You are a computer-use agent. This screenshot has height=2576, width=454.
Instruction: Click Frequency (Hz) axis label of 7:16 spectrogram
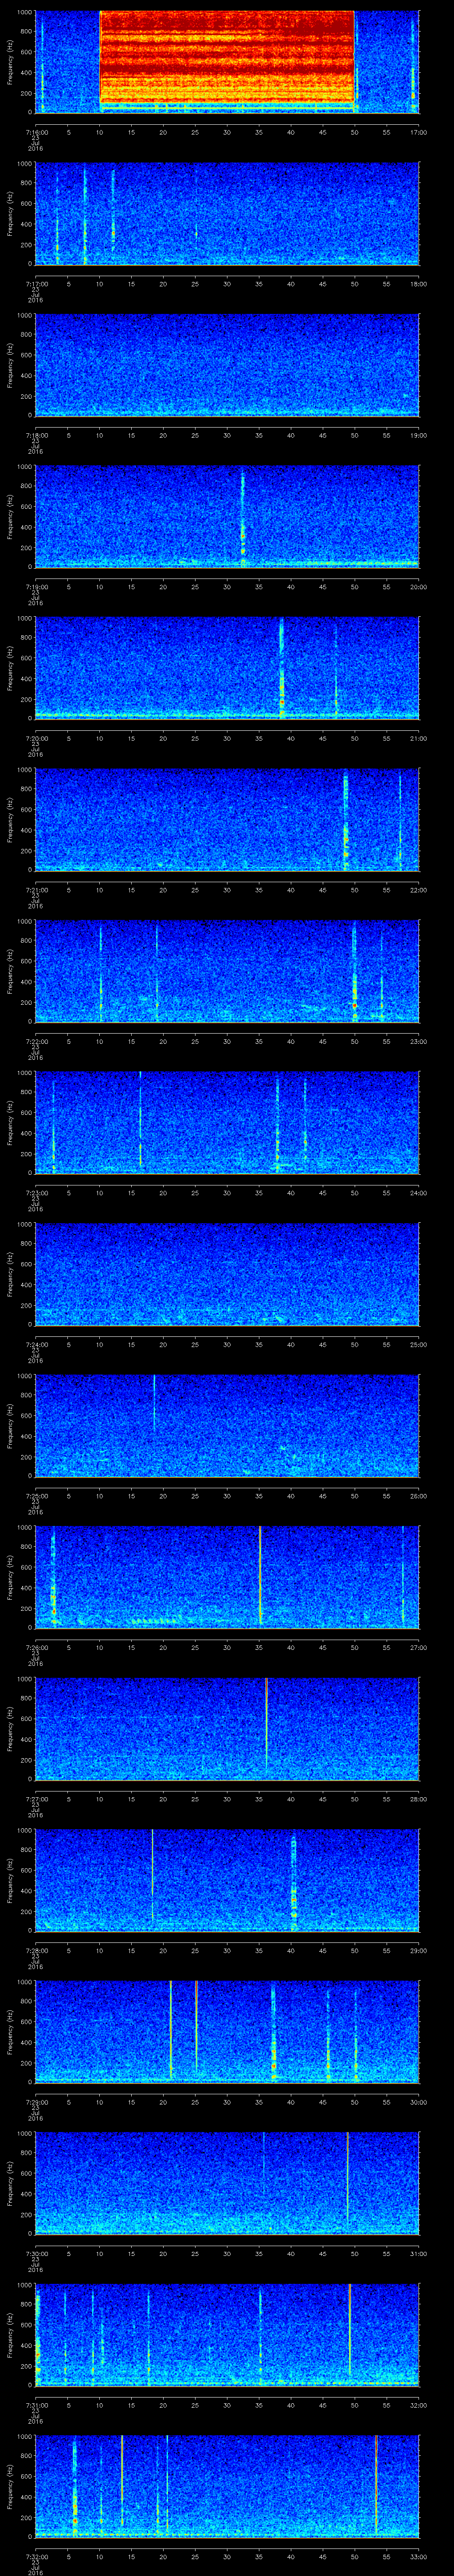10,62
